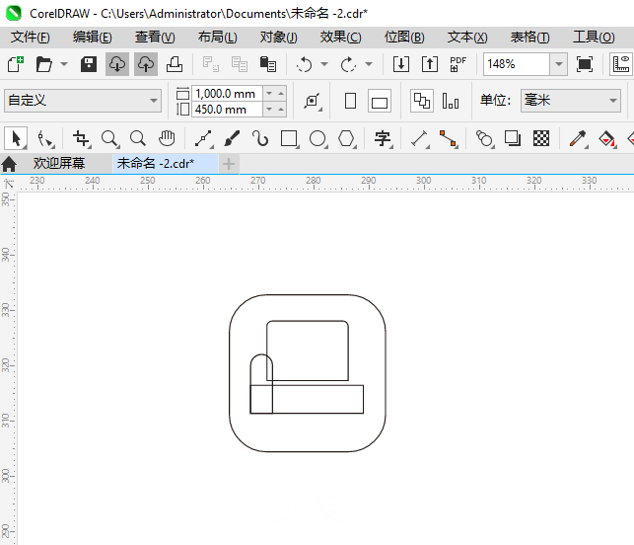Open the 编辑(E) menu

click(x=92, y=38)
